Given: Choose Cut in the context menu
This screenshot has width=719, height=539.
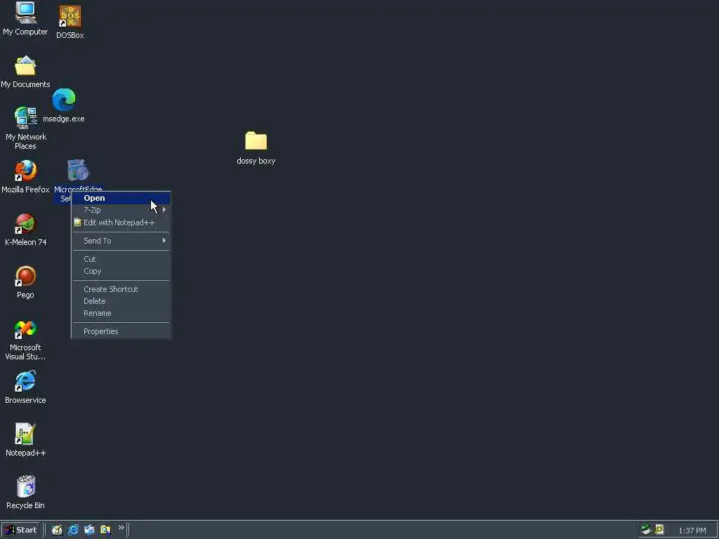Looking at the screenshot, I should 121,259.
